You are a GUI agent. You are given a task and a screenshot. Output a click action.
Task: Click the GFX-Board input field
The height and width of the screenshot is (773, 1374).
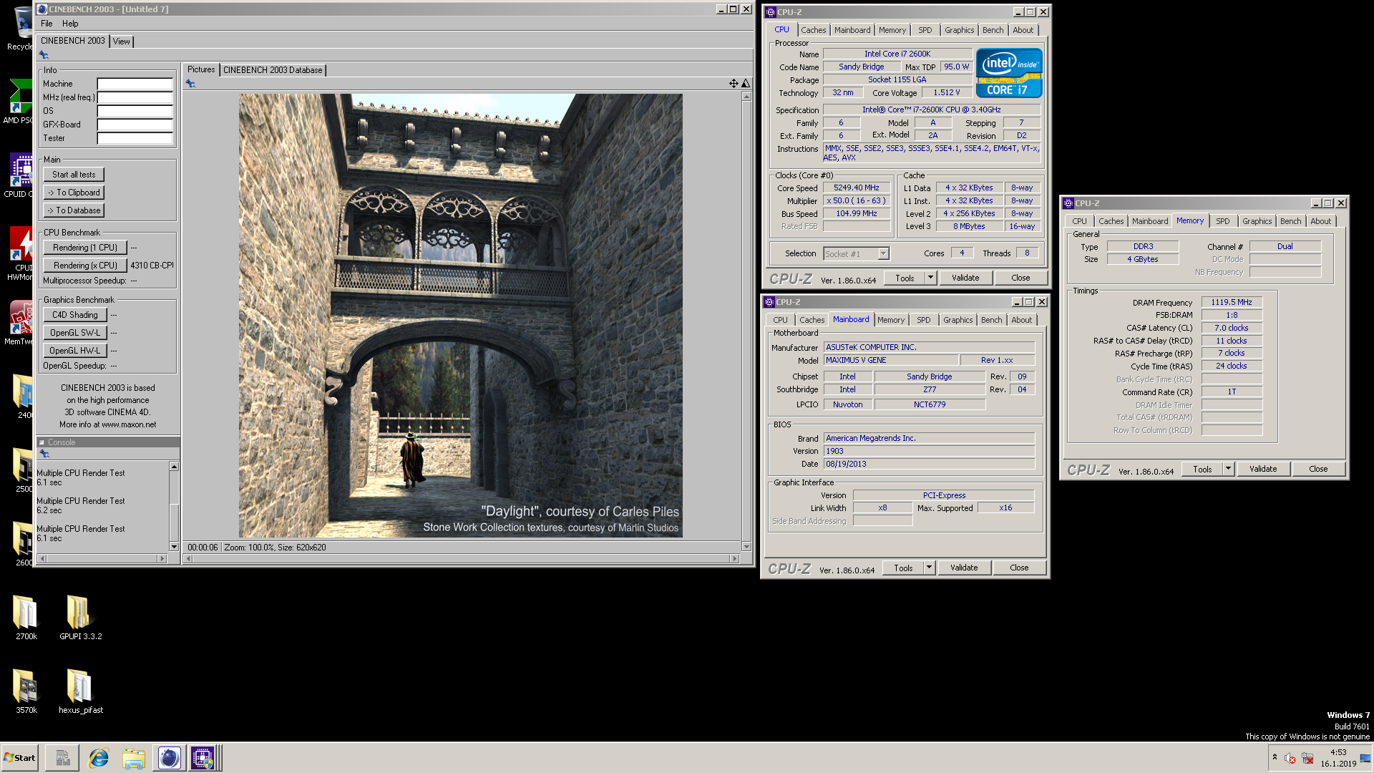point(135,125)
